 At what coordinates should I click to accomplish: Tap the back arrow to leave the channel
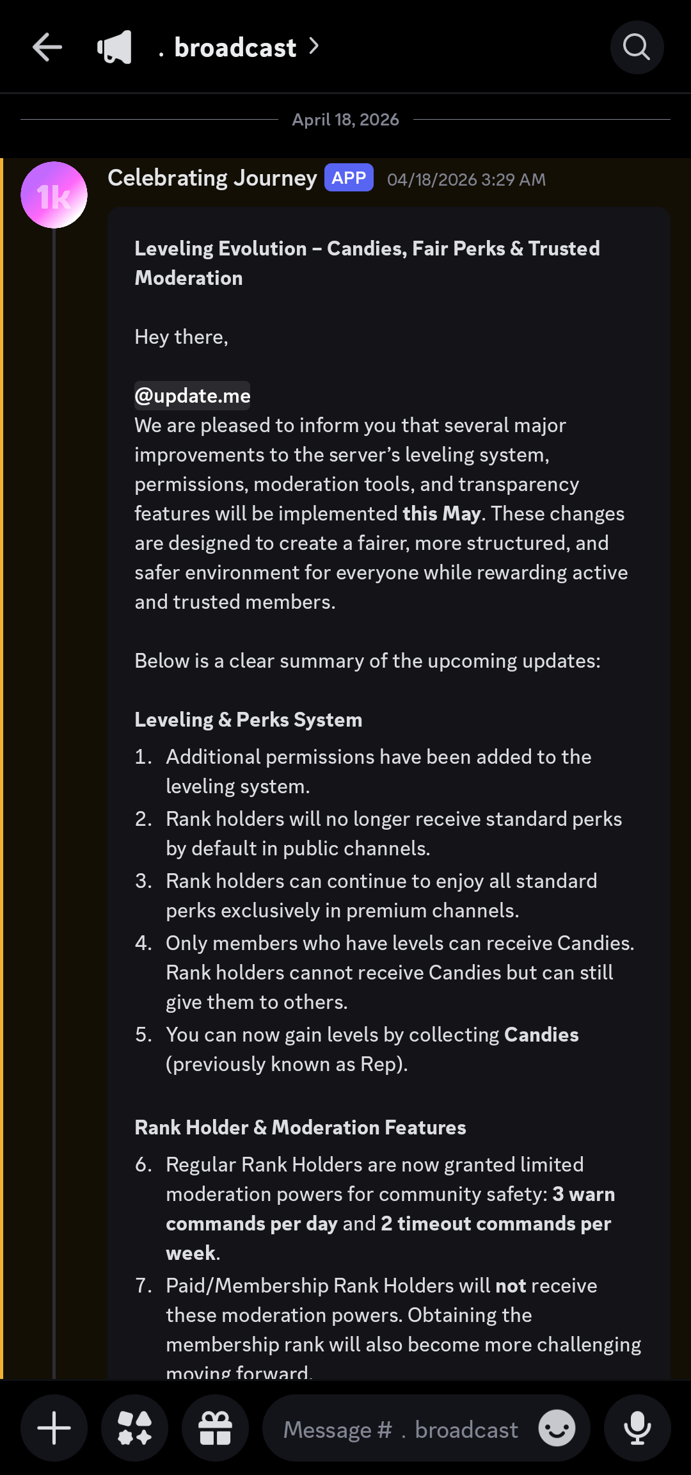pos(47,47)
